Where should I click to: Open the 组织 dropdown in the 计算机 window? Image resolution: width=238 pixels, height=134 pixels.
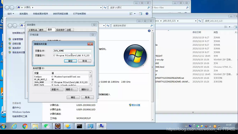(11, 14)
